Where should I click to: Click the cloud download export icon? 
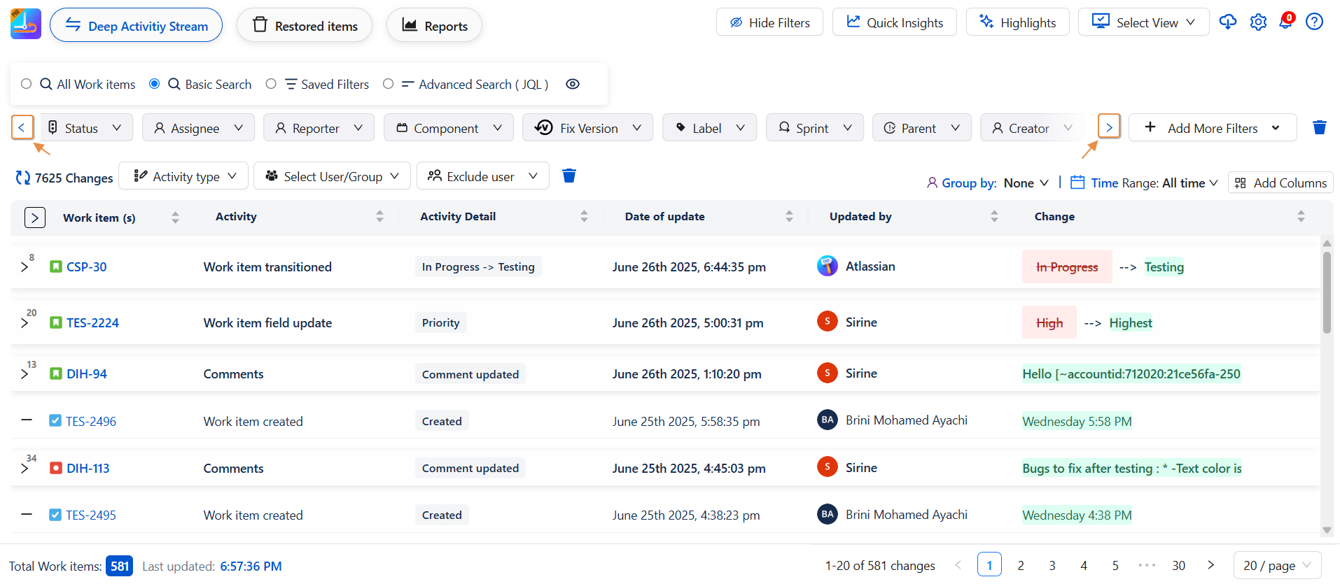click(1227, 22)
